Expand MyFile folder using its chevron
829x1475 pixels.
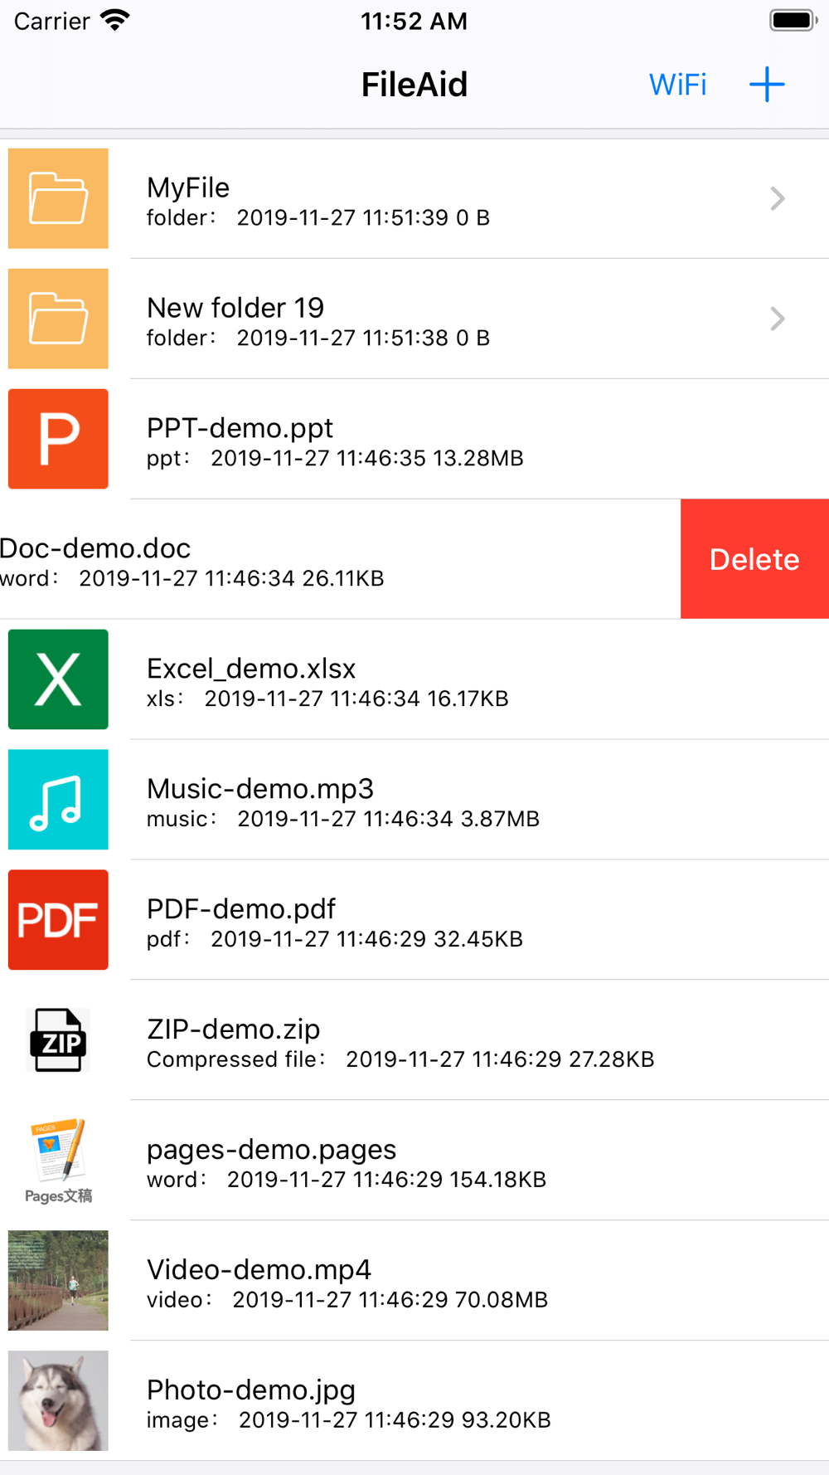[x=777, y=198]
